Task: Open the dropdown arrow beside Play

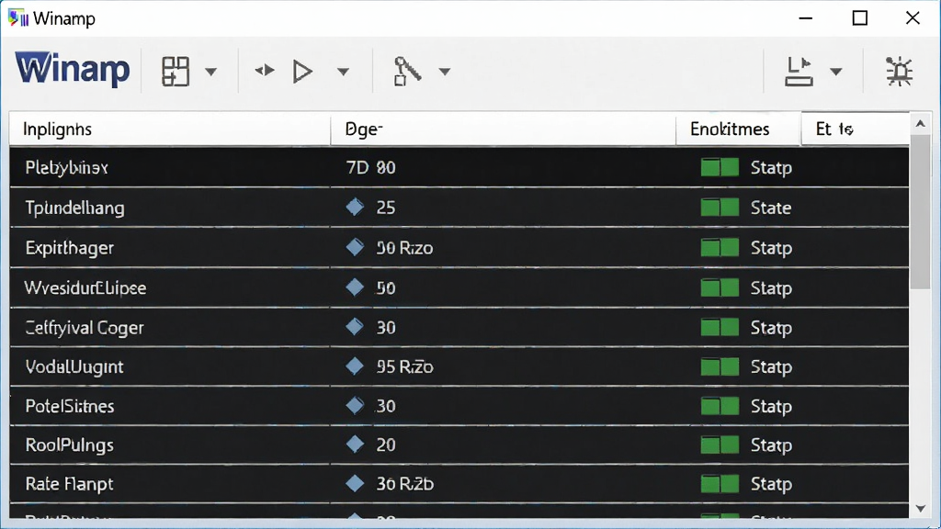Action: click(343, 72)
